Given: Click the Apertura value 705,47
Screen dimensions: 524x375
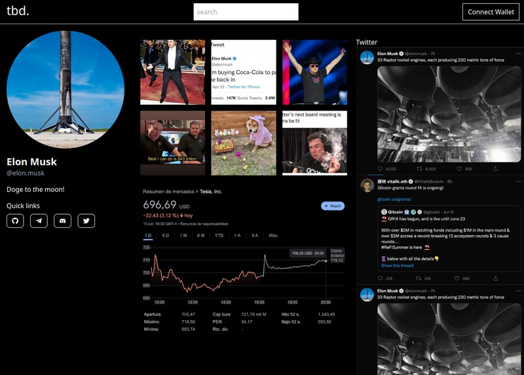Looking at the screenshot, I should click(x=188, y=314).
